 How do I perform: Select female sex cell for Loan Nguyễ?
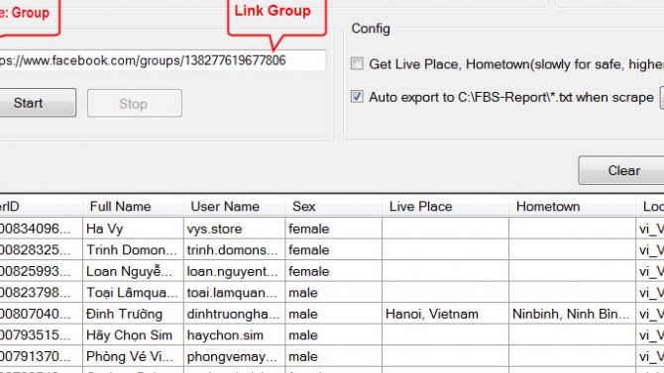pos(334,271)
